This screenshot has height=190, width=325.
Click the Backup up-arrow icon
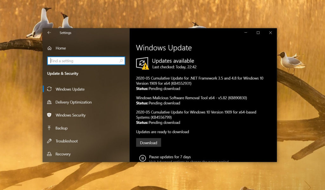coord(49,128)
